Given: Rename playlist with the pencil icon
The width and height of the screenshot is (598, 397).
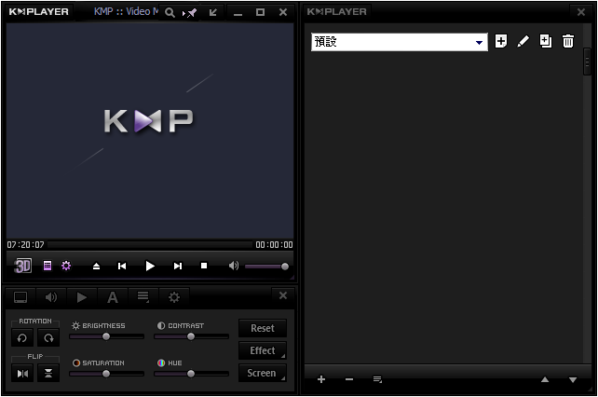Looking at the screenshot, I should point(523,42).
